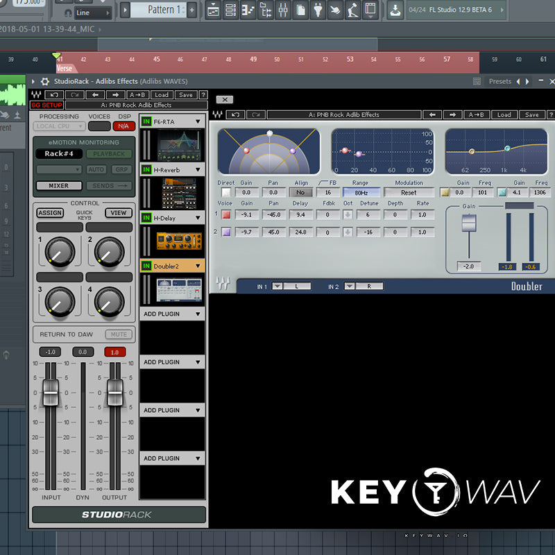Click the Waves logo in StudioRack toolbar
The image size is (555, 555).
point(36,94)
